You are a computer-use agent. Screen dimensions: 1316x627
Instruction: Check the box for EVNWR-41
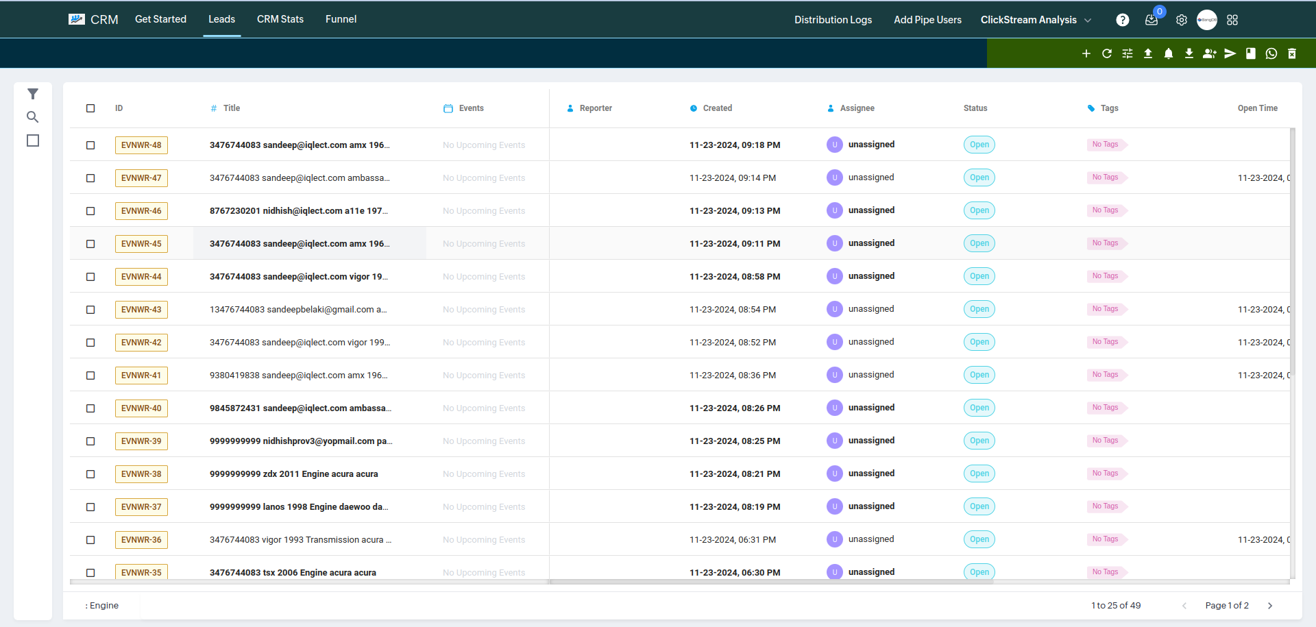[x=90, y=376]
